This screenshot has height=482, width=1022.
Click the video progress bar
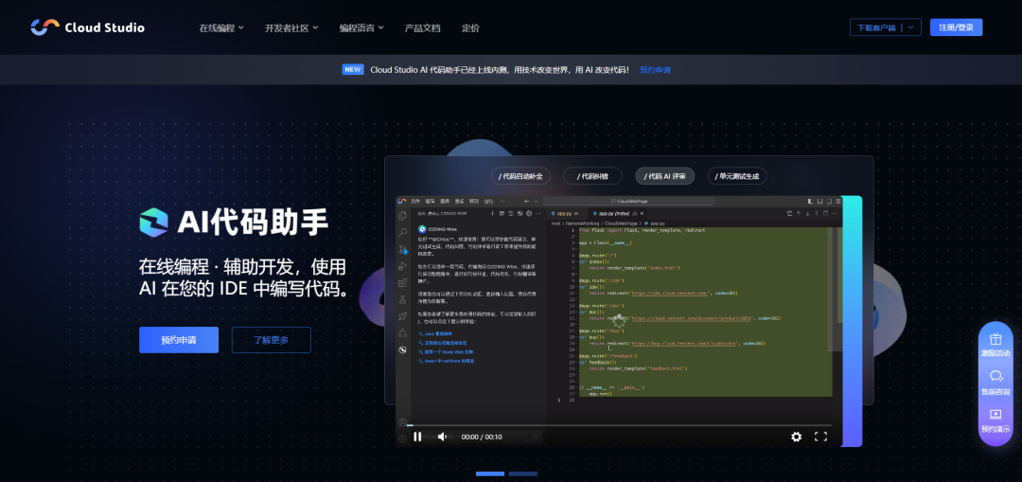click(618, 425)
